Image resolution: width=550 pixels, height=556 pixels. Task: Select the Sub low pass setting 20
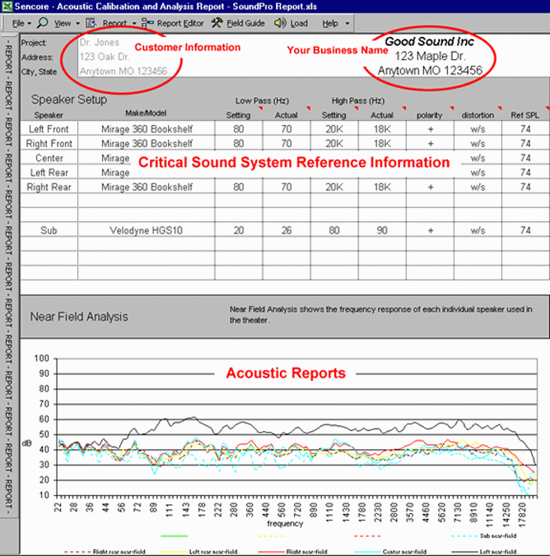[239, 230]
